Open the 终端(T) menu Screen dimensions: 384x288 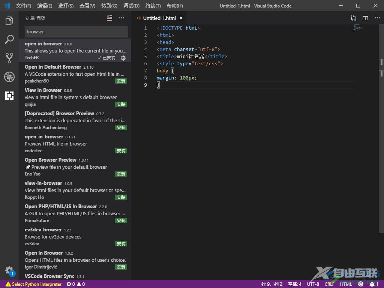[x=153, y=6]
